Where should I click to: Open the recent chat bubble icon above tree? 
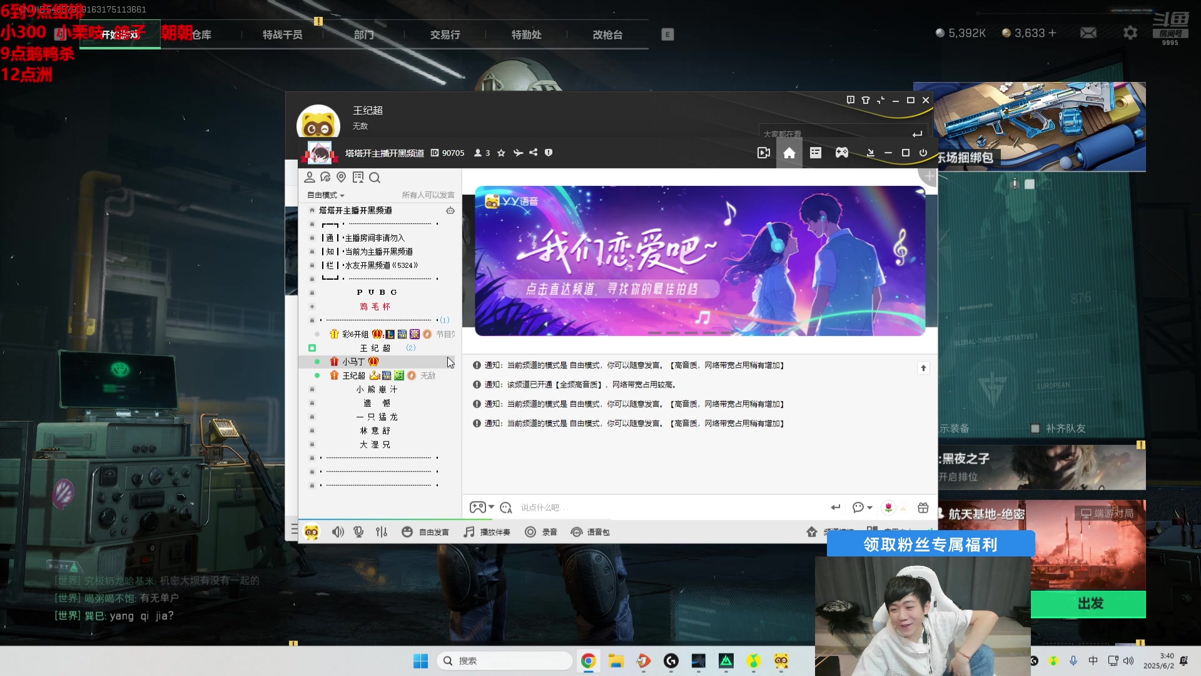[x=325, y=177]
